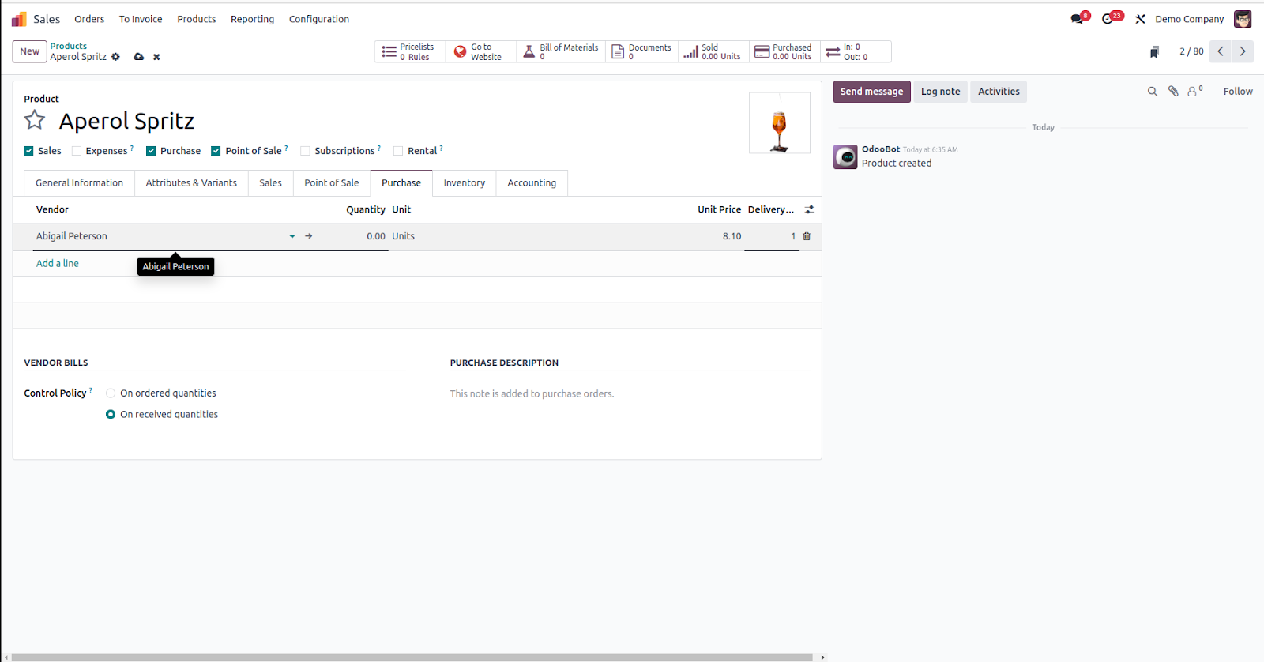Go back to Products breadcrumb
The image size is (1264, 662).
coord(69,46)
